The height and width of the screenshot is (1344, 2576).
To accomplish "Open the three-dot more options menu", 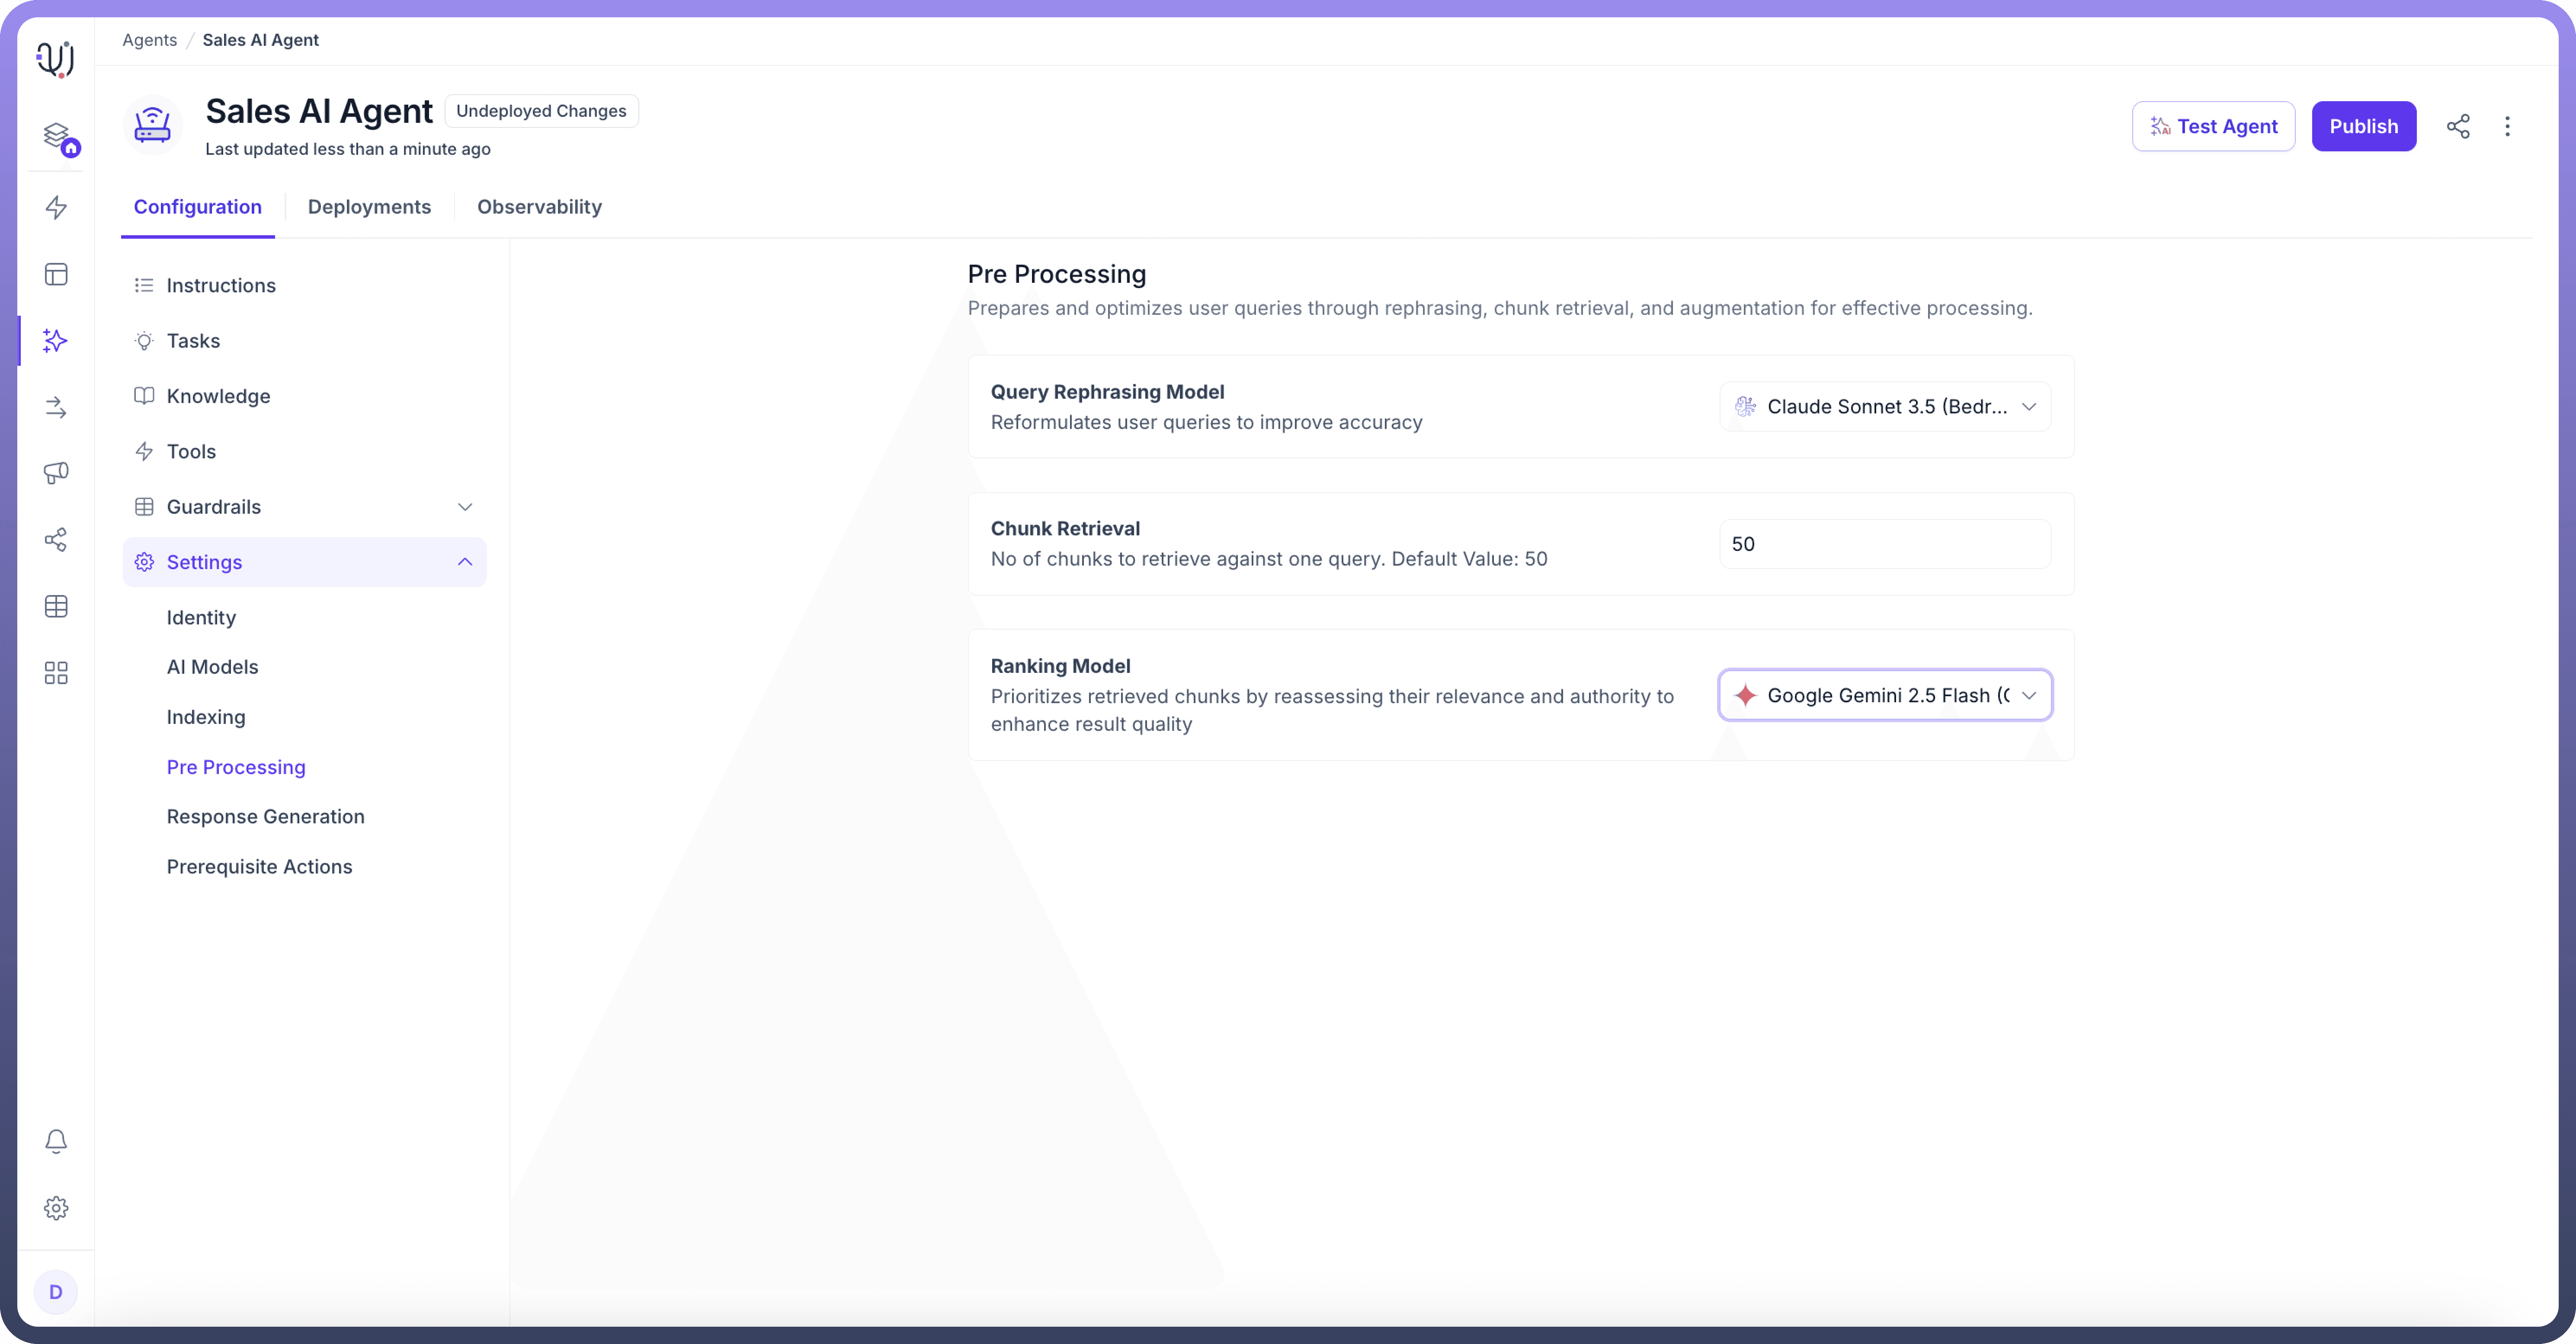I will [x=2507, y=126].
